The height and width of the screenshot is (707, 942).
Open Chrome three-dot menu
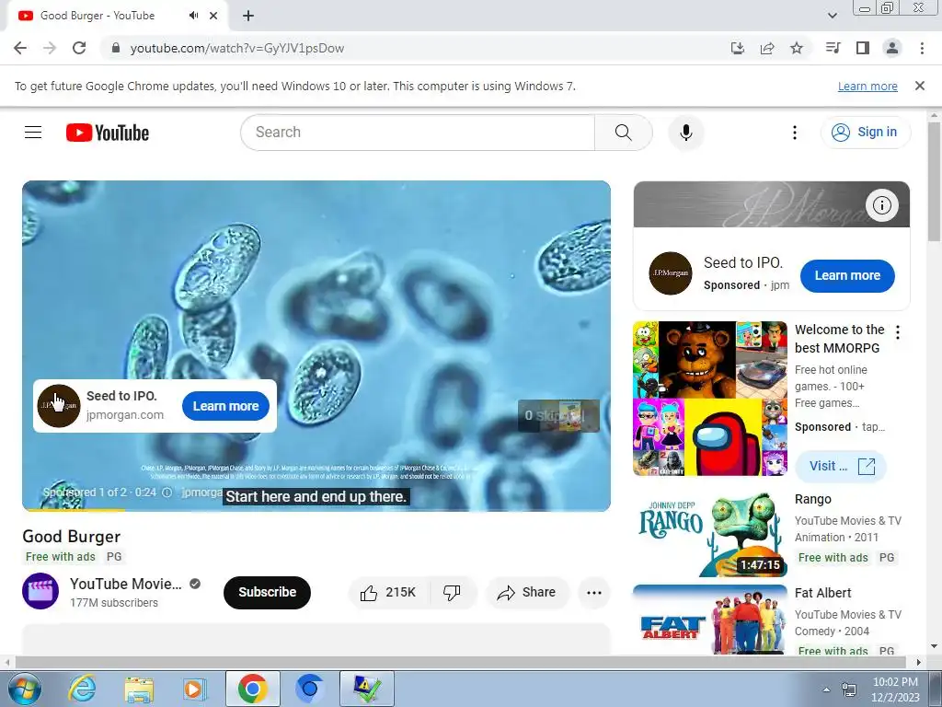click(922, 48)
